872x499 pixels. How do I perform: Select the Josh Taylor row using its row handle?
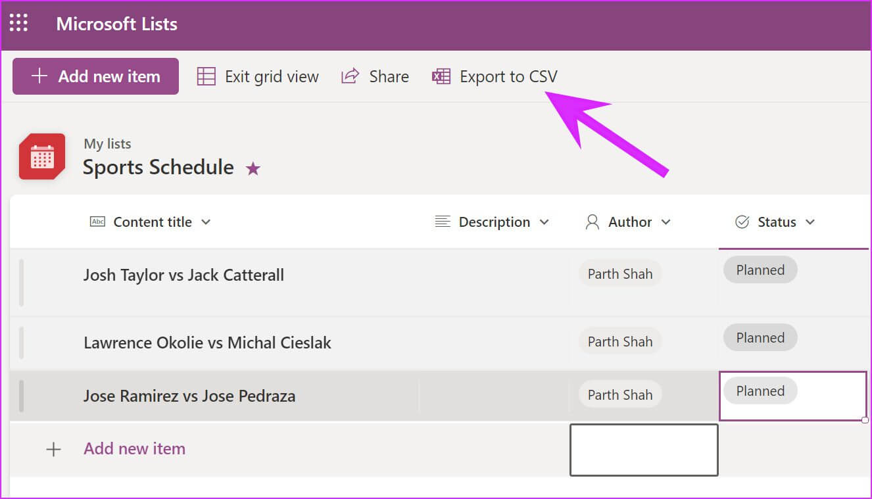[x=22, y=283]
